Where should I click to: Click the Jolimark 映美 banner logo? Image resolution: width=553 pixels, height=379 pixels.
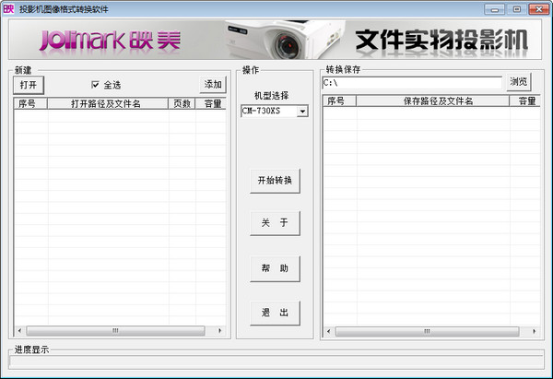[x=110, y=41]
